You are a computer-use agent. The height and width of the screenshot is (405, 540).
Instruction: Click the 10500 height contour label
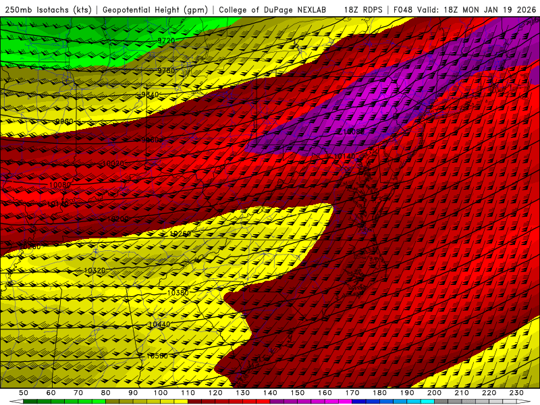point(157,356)
